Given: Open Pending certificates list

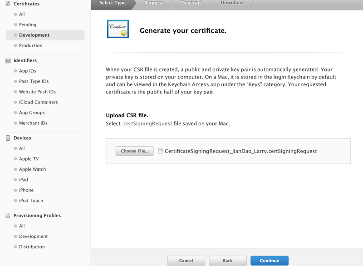Looking at the screenshot, I should click(28, 25).
